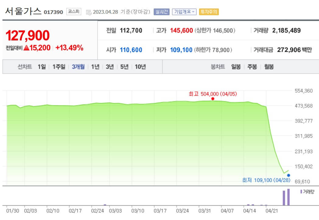This screenshot has height=220, width=319.
Task: Click the 01/30 date axis label
Action: click(x=12, y=211)
